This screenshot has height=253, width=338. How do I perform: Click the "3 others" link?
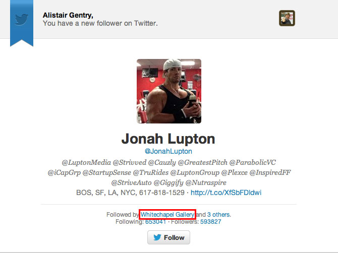click(218, 215)
